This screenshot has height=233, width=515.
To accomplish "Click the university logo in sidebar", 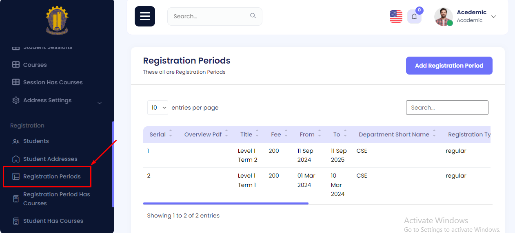I will tap(57, 20).
